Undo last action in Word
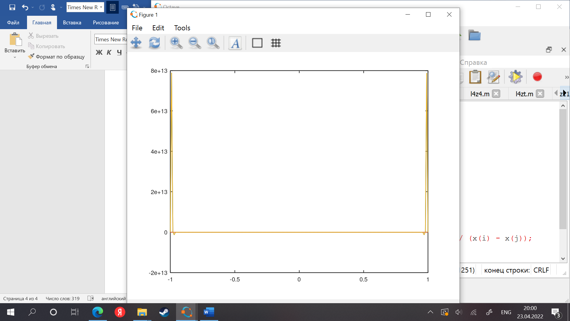The image size is (570, 321). click(x=25, y=7)
